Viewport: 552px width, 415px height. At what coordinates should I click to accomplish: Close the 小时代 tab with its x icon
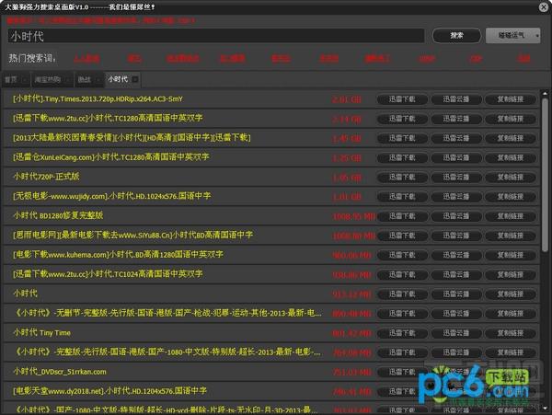click(135, 79)
